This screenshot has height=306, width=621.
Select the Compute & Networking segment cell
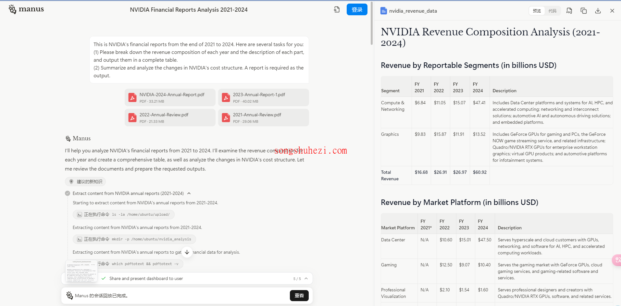click(396, 112)
